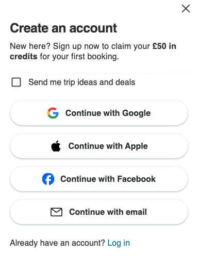Sign up with an email address

[x=99, y=212]
